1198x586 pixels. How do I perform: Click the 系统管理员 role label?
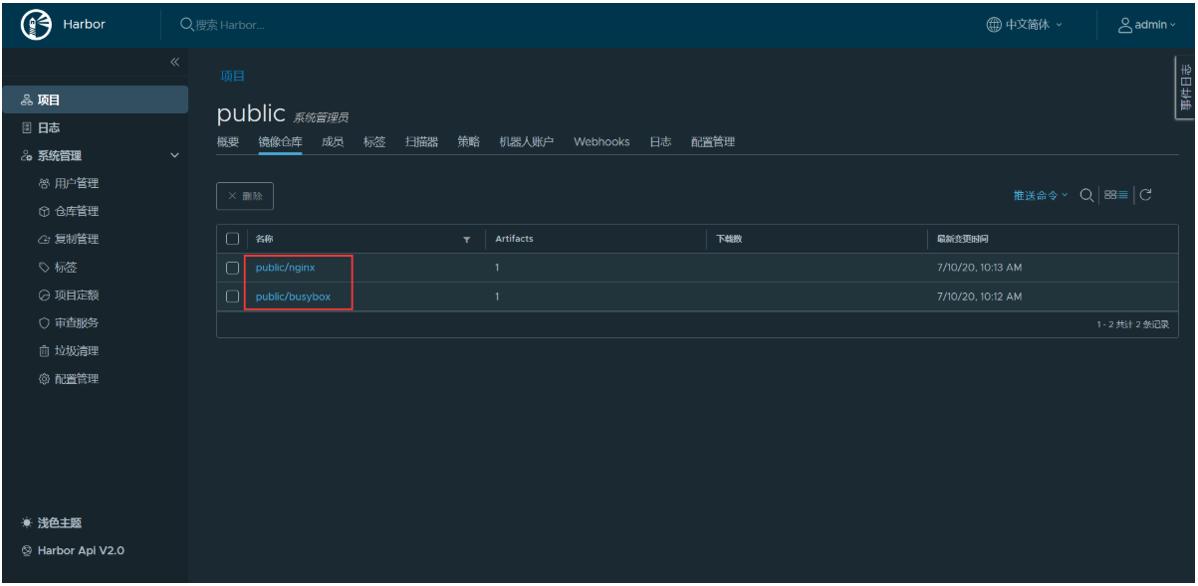point(321,118)
